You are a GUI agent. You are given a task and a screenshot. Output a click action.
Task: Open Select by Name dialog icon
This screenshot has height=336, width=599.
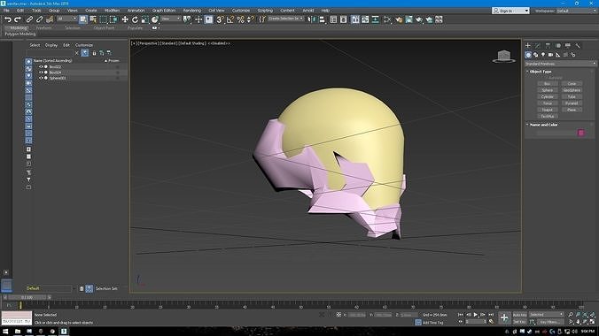tap(93, 19)
